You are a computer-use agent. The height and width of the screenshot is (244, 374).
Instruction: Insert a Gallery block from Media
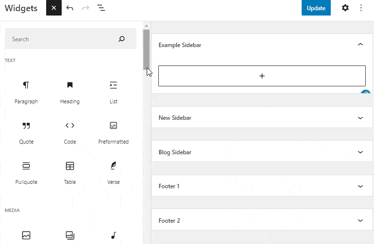pyautogui.click(x=70, y=235)
